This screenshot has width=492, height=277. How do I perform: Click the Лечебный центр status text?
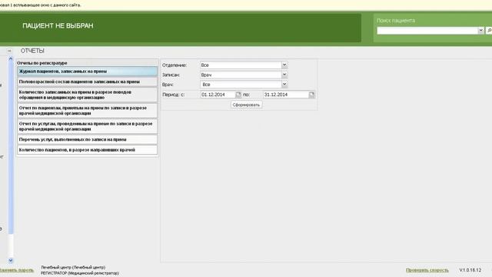pos(73,267)
